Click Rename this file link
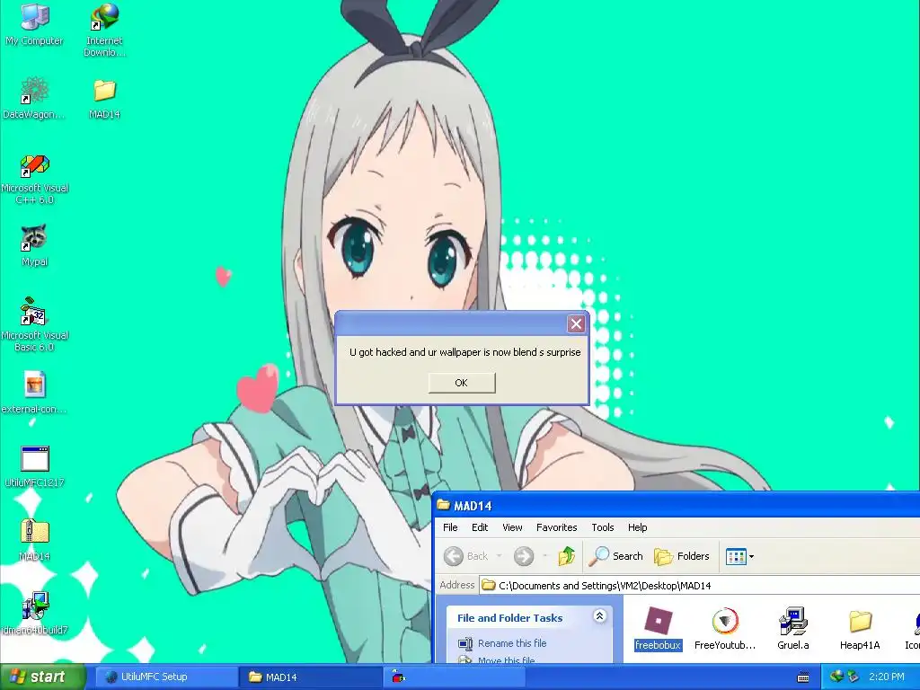Viewport: 920px width, 690px height. [x=512, y=643]
